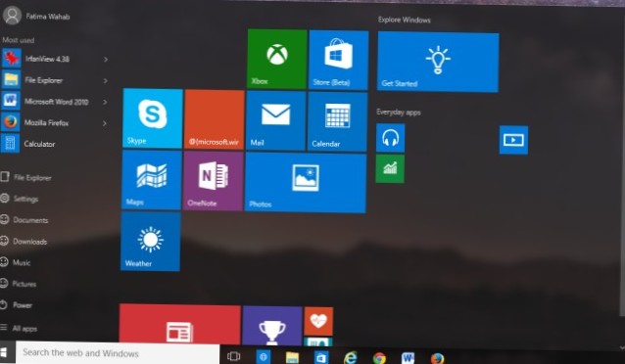Launch Google Chrome from the taskbar
Screen dimensions: 625x364
(x=379, y=358)
